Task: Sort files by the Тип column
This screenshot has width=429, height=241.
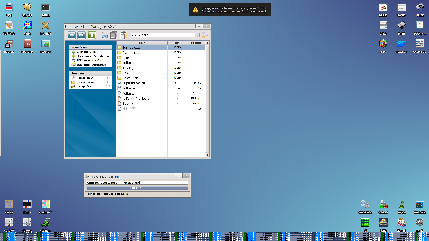Action: [177, 43]
